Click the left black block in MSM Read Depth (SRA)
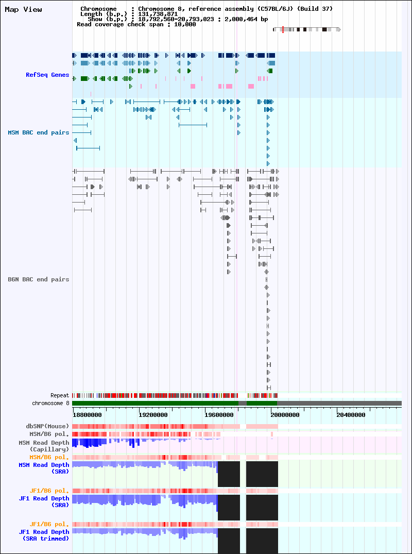This screenshot has height=554, width=412. (x=229, y=474)
